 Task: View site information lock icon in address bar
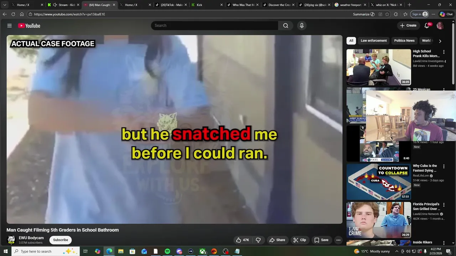pyautogui.click(x=31, y=14)
